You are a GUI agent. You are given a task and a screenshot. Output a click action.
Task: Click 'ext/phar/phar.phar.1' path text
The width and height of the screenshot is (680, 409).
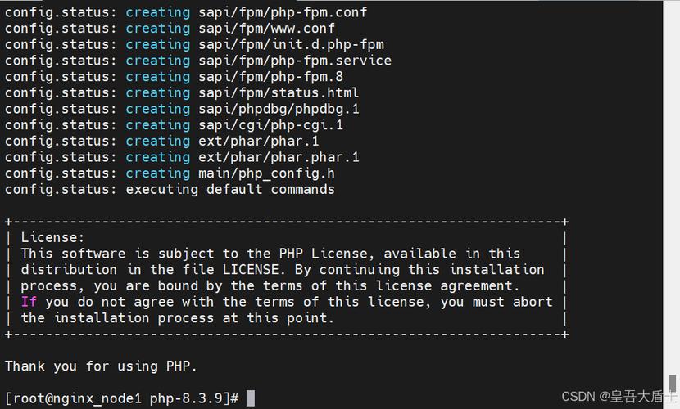point(279,157)
